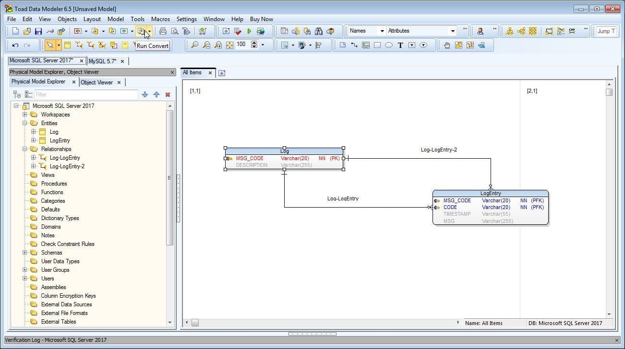This screenshot has width=625, height=349.
Task: Select the Text label T tool
Action: click(400, 45)
